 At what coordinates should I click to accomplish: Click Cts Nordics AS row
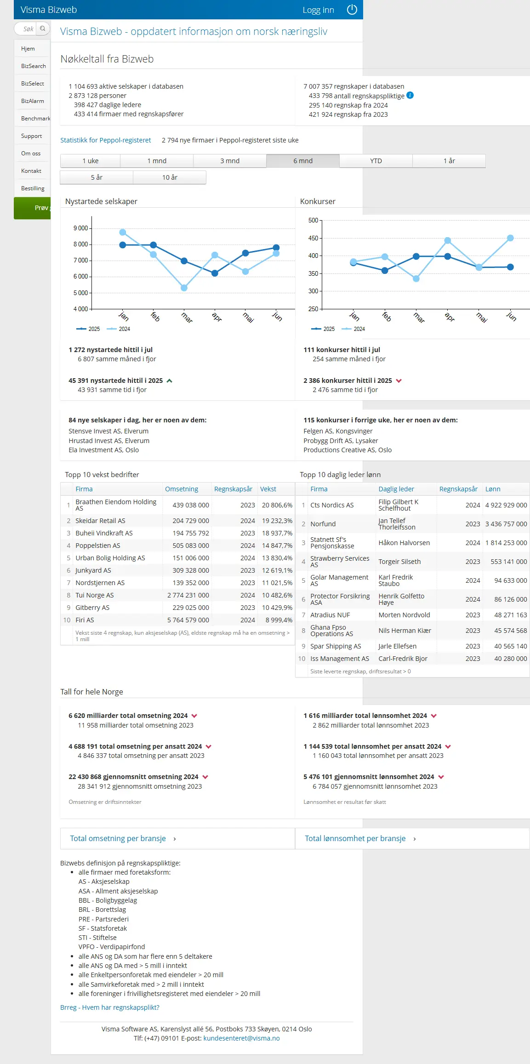[x=412, y=505]
